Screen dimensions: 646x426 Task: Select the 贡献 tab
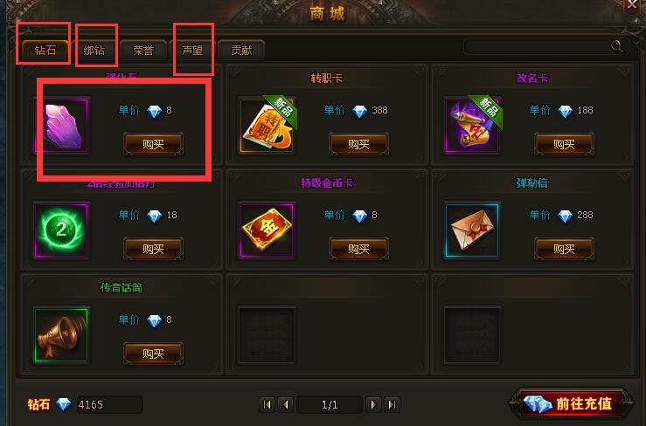tap(241, 51)
